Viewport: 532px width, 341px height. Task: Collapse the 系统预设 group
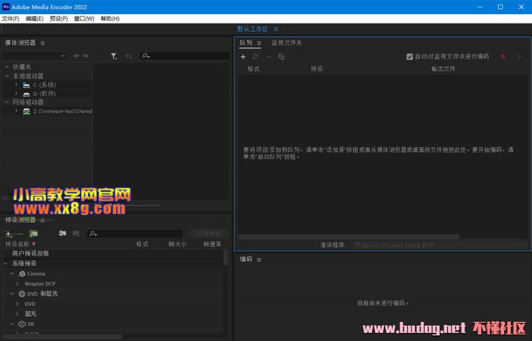click(x=6, y=263)
